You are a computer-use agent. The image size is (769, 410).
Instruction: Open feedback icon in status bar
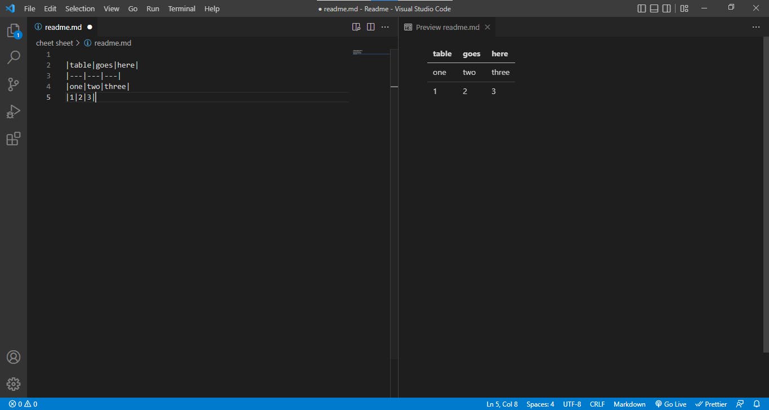click(740, 404)
